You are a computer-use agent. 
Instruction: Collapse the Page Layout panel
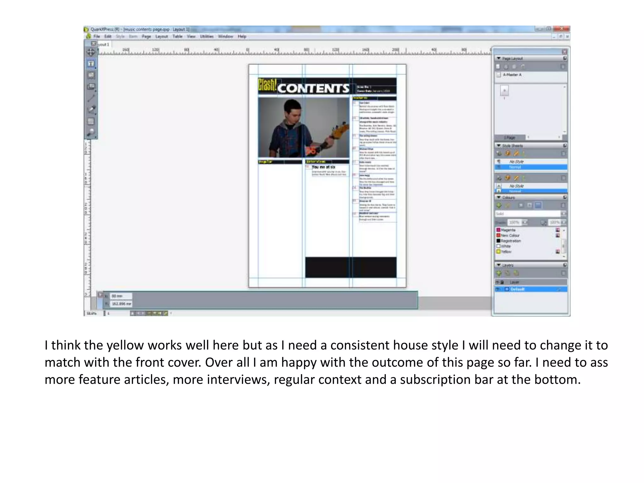coord(498,58)
